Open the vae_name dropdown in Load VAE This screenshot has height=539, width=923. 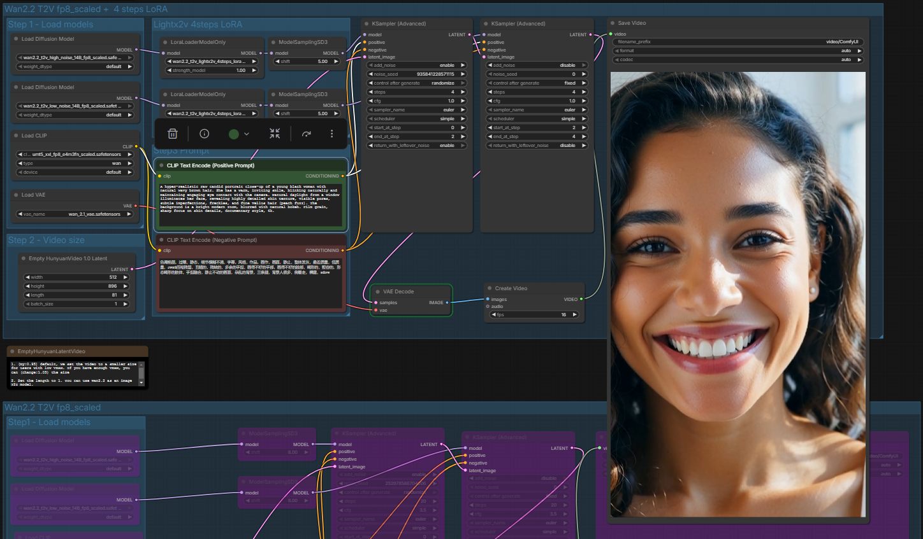click(x=75, y=214)
